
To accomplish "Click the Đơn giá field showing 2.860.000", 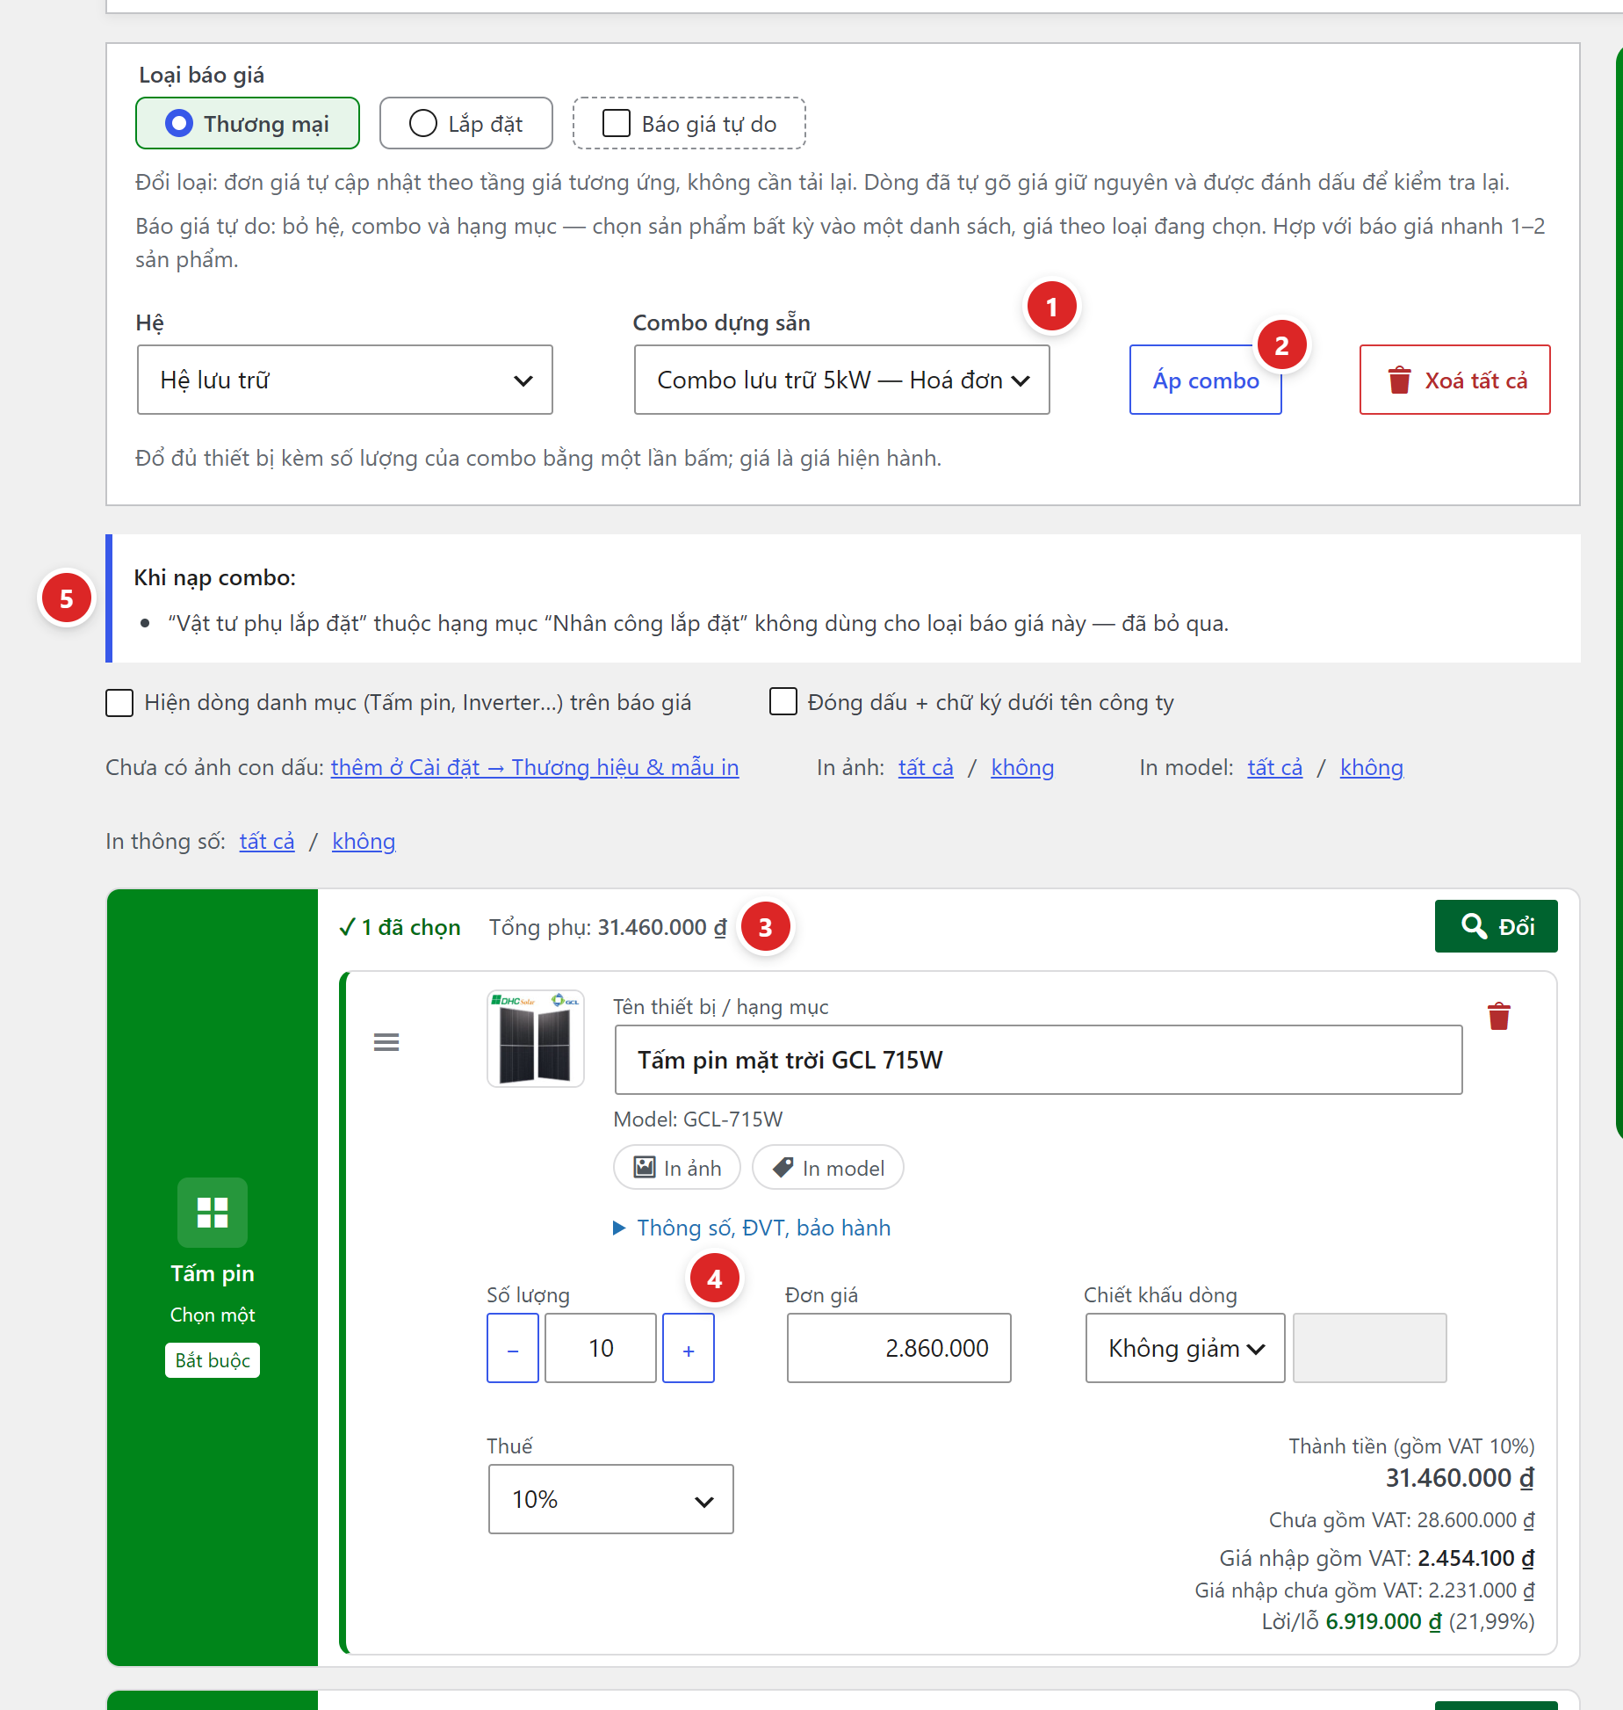I will pos(899,1348).
